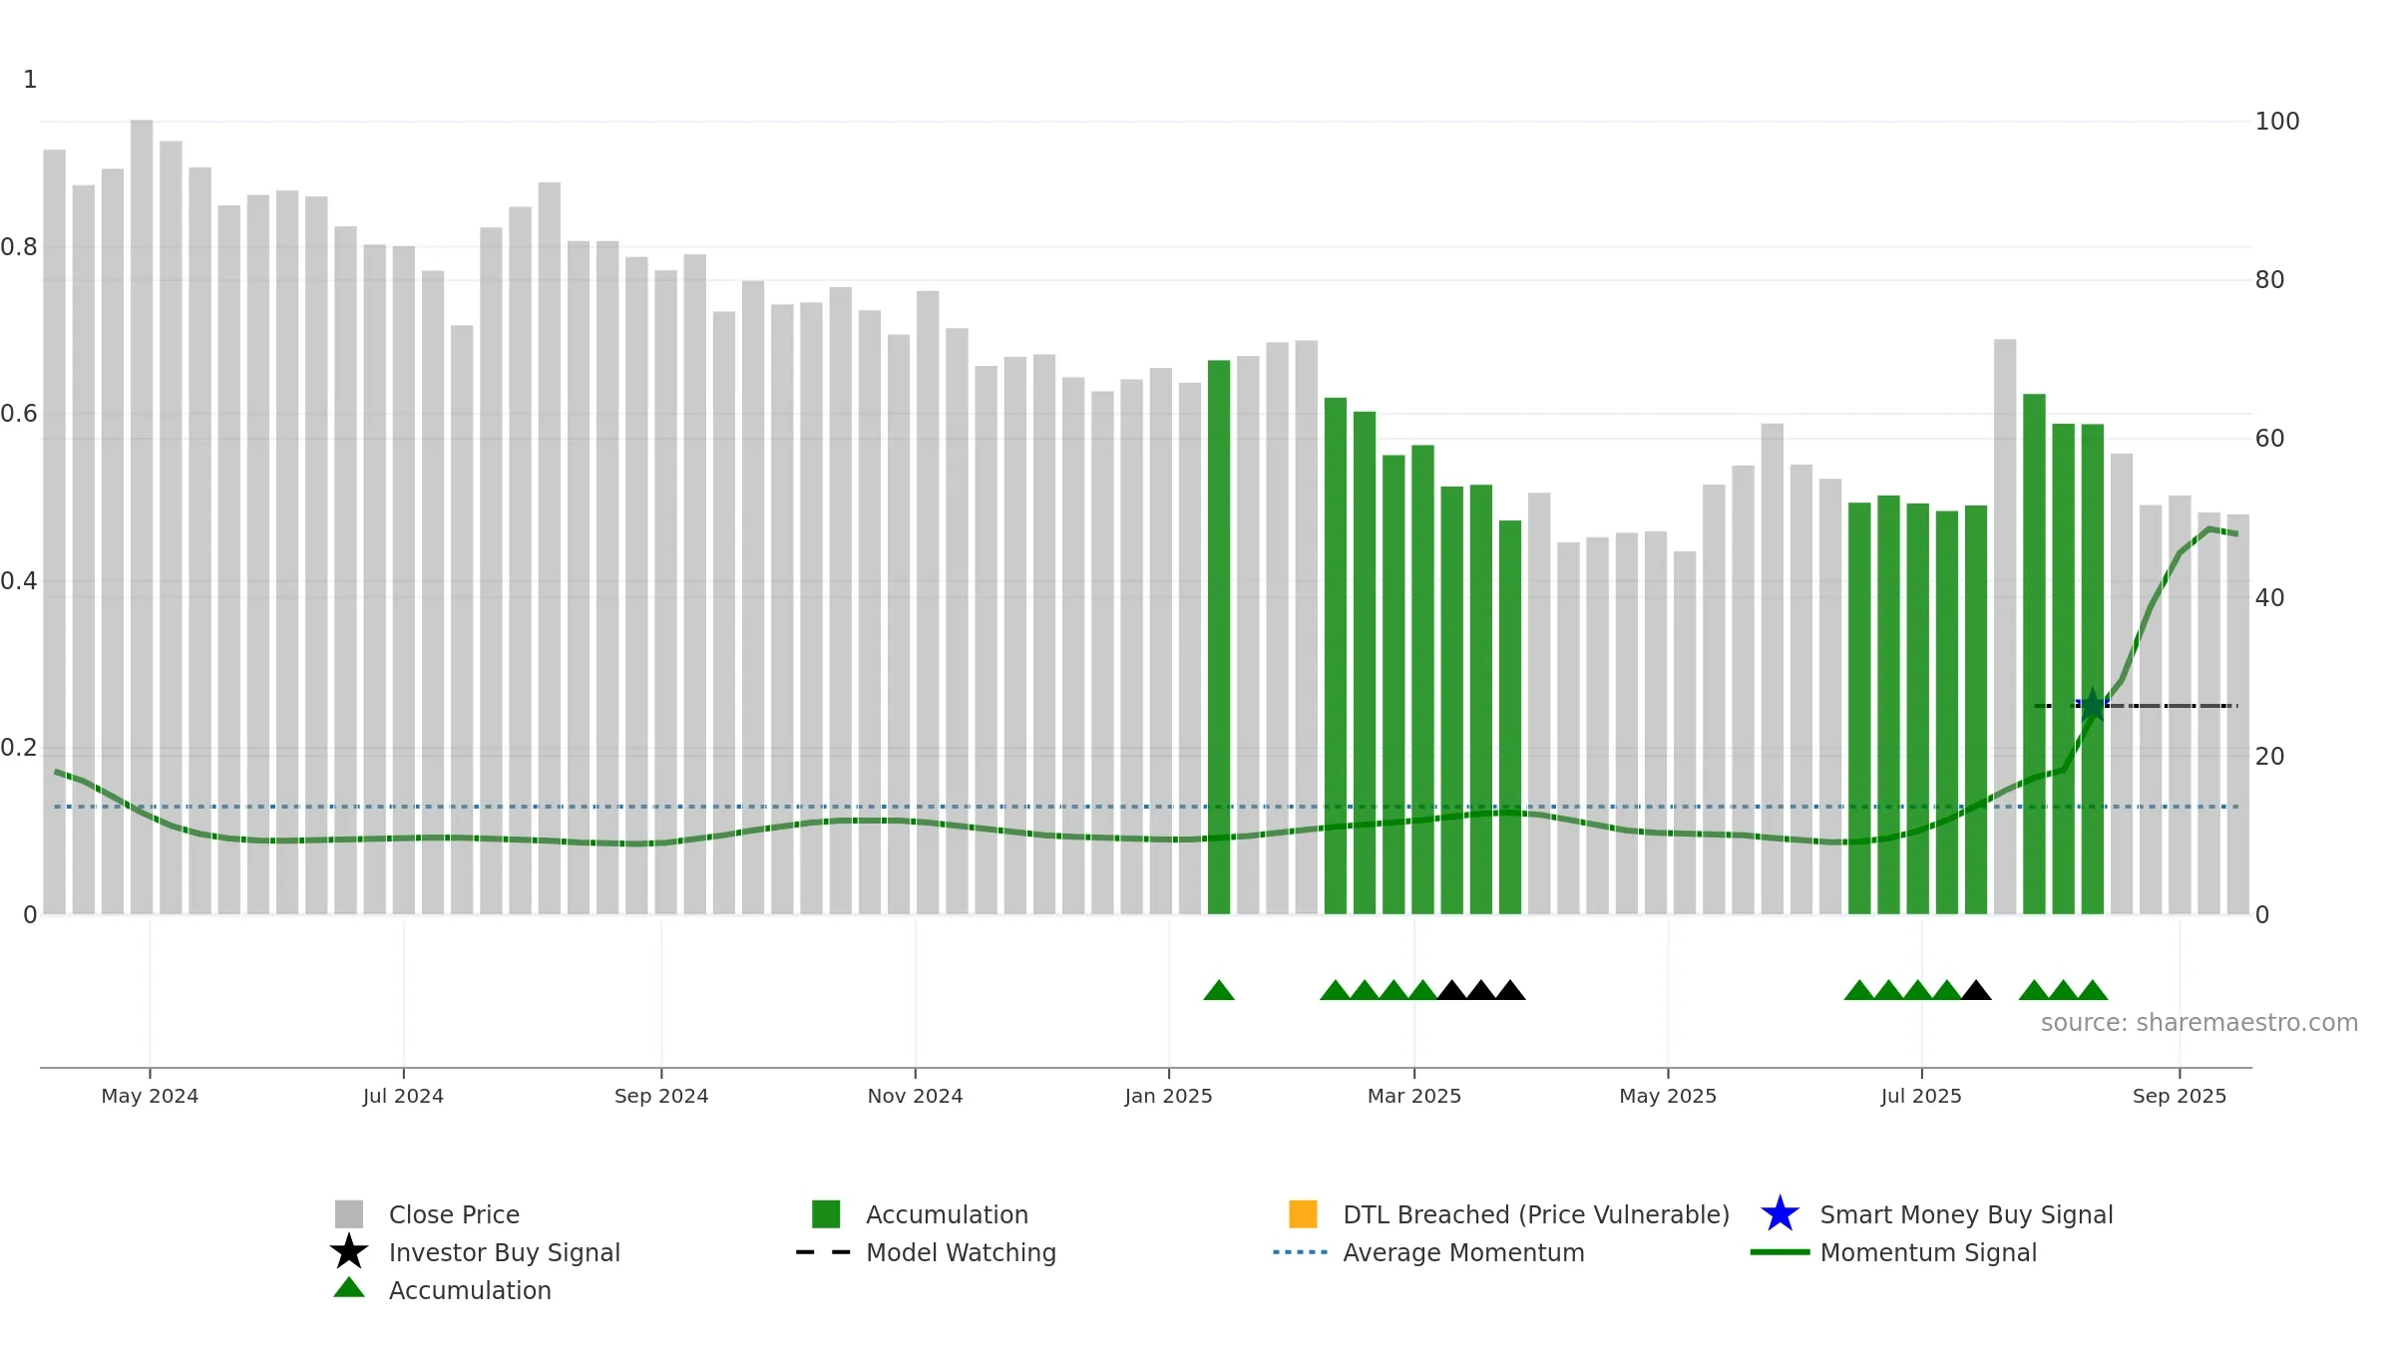Click the sharemaestro.com source text
The width and height of the screenshot is (2394, 1346).
2198,1023
